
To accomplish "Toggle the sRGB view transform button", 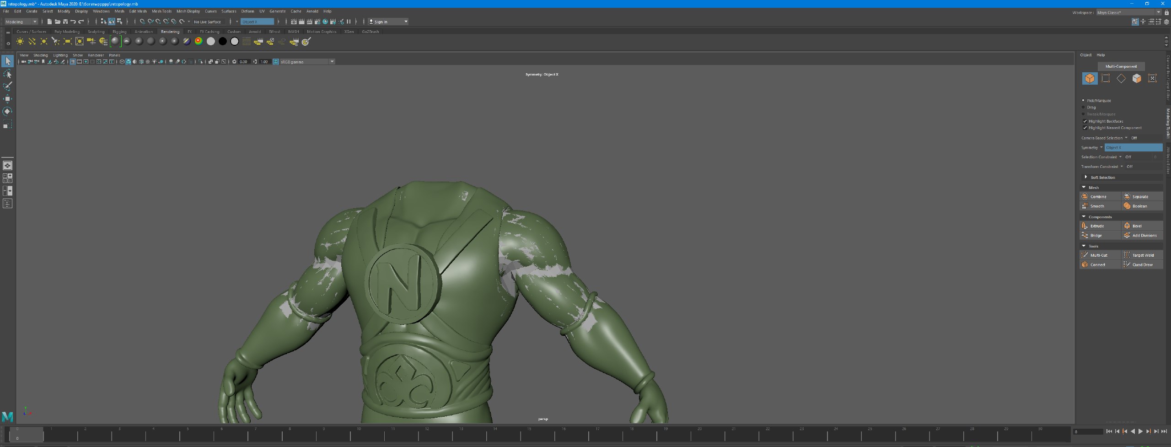I will pos(276,61).
